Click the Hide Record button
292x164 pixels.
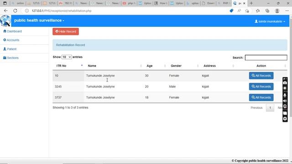[66, 31]
